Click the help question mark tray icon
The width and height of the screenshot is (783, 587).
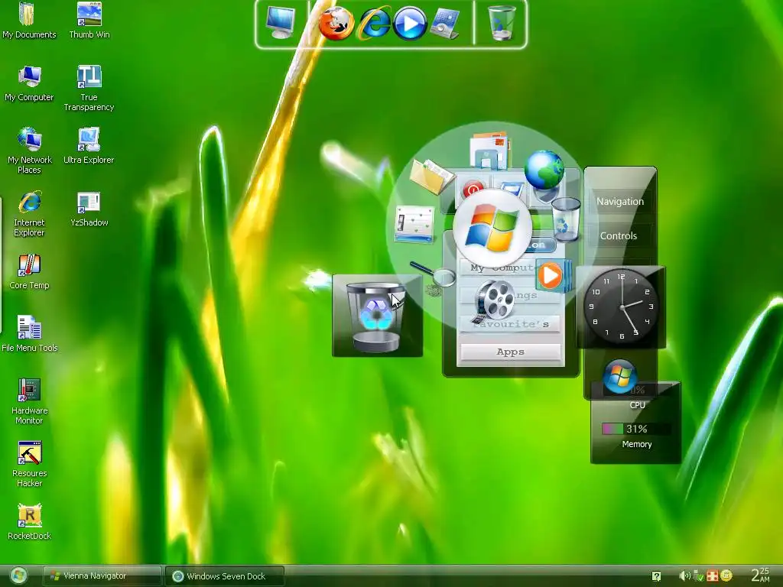pyautogui.click(x=656, y=576)
